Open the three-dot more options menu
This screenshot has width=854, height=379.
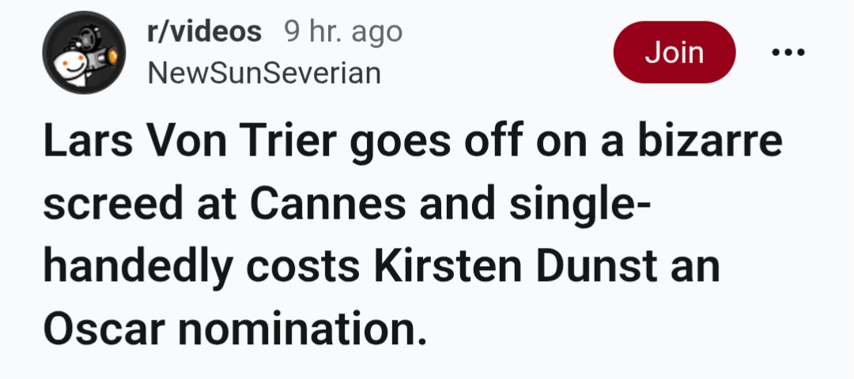click(x=788, y=54)
